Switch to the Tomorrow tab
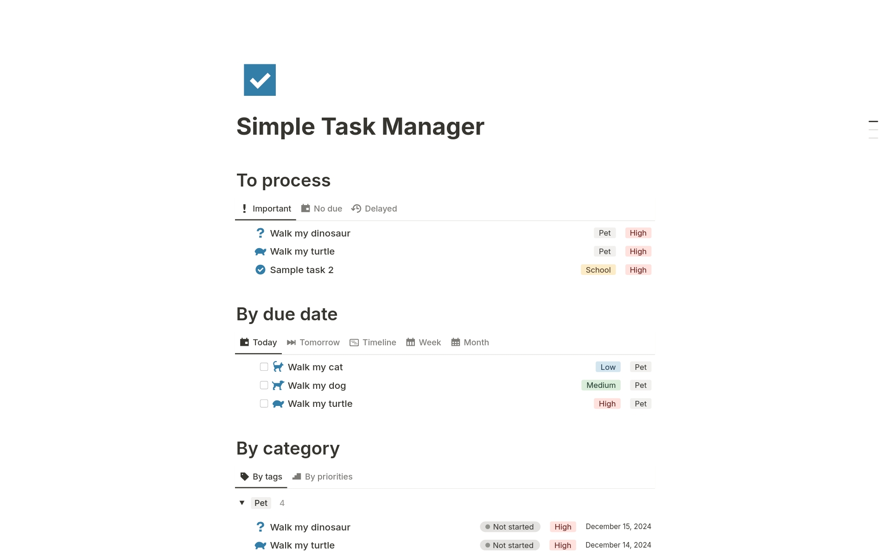Screen dimensions: 890x555 319,342
